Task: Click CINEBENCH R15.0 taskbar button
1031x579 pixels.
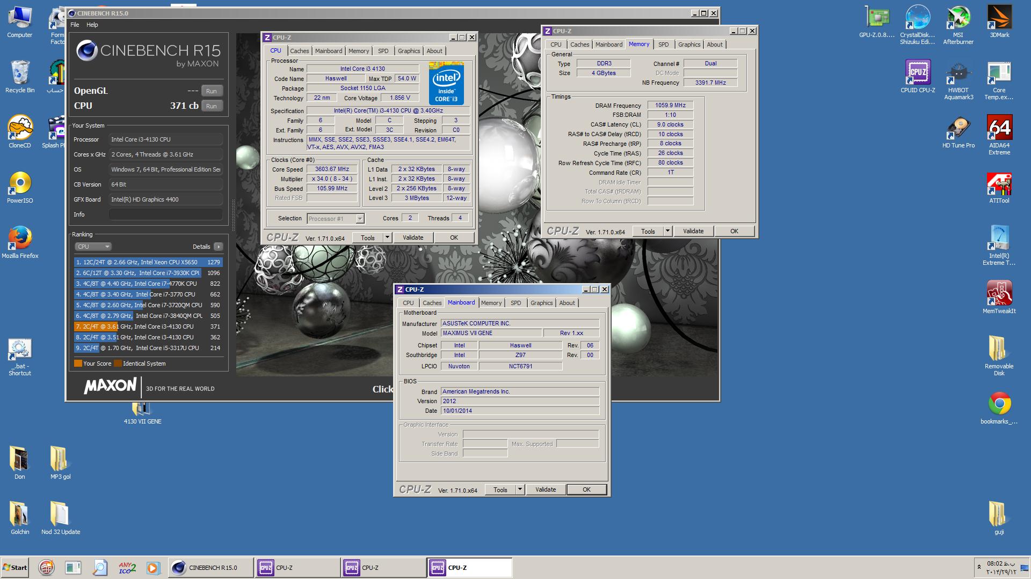Action: click(x=210, y=567)
